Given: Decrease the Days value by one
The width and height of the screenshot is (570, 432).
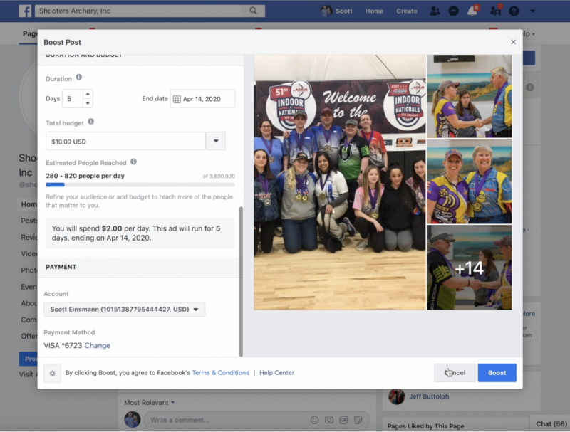Looking at the screenshot, I should (x=88, y=103).
